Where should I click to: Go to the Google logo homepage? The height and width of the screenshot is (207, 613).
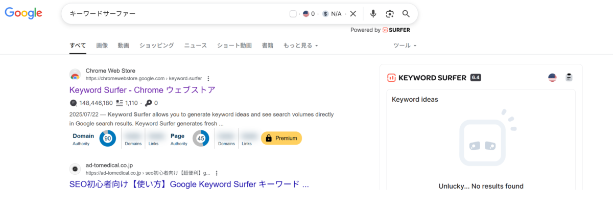pyautogui.click(x=23, y=13)
